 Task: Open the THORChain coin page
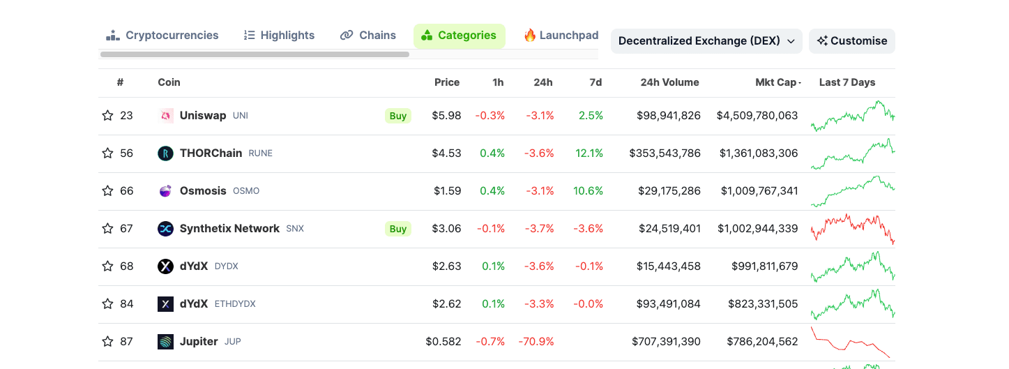tap(211, 153)
